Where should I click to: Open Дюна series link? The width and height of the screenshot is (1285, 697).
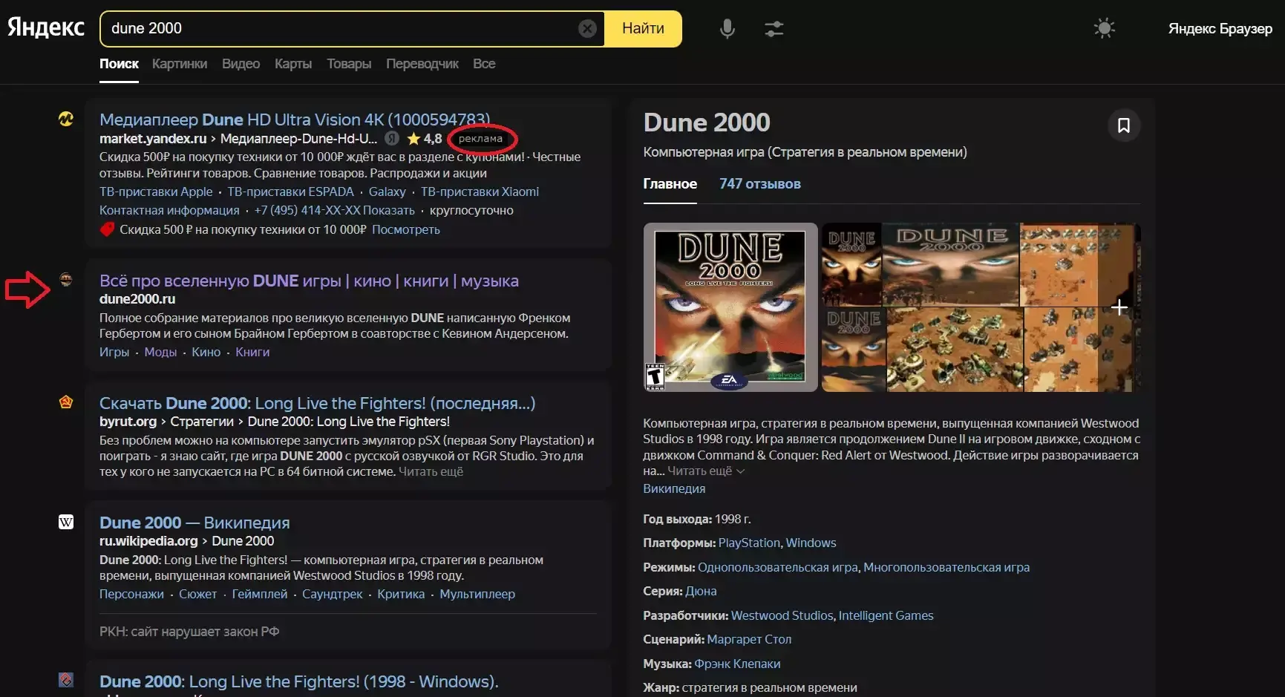(x=701, y=591)
